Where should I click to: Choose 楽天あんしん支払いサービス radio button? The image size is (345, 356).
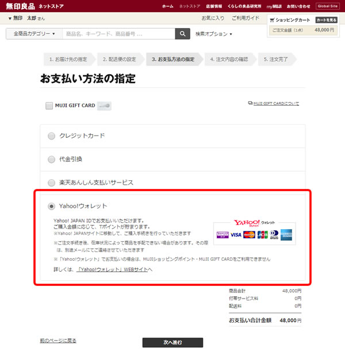tap(52, 183)
